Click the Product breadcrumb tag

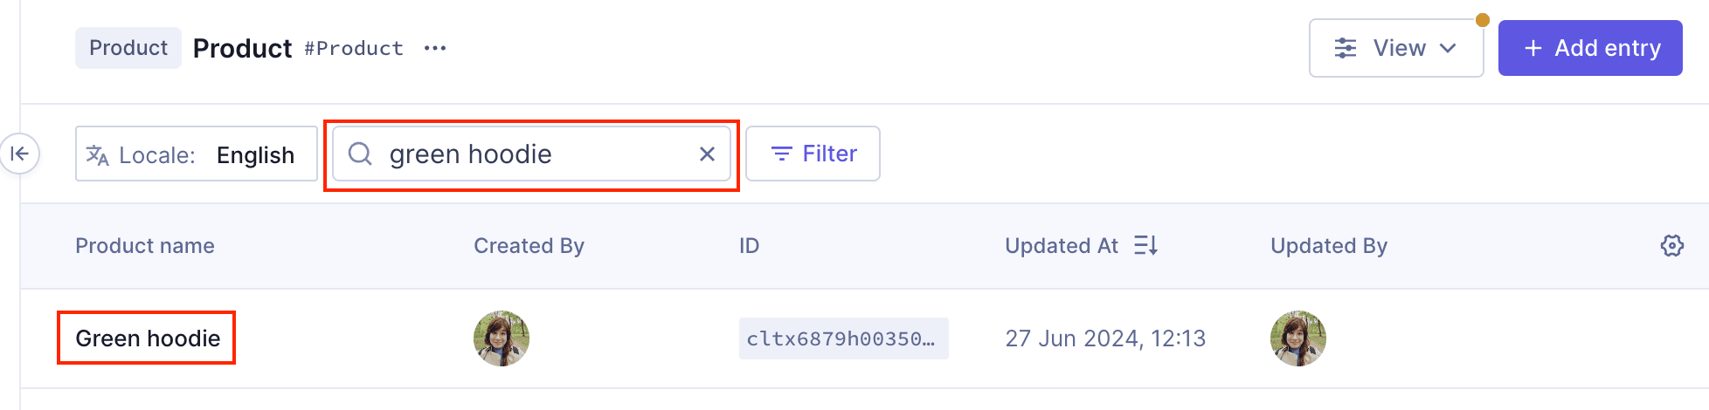pos(128,48)
